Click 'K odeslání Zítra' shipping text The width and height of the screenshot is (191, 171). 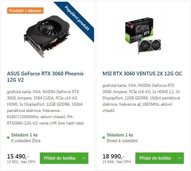pyautogui.click(x=26, y=141)
